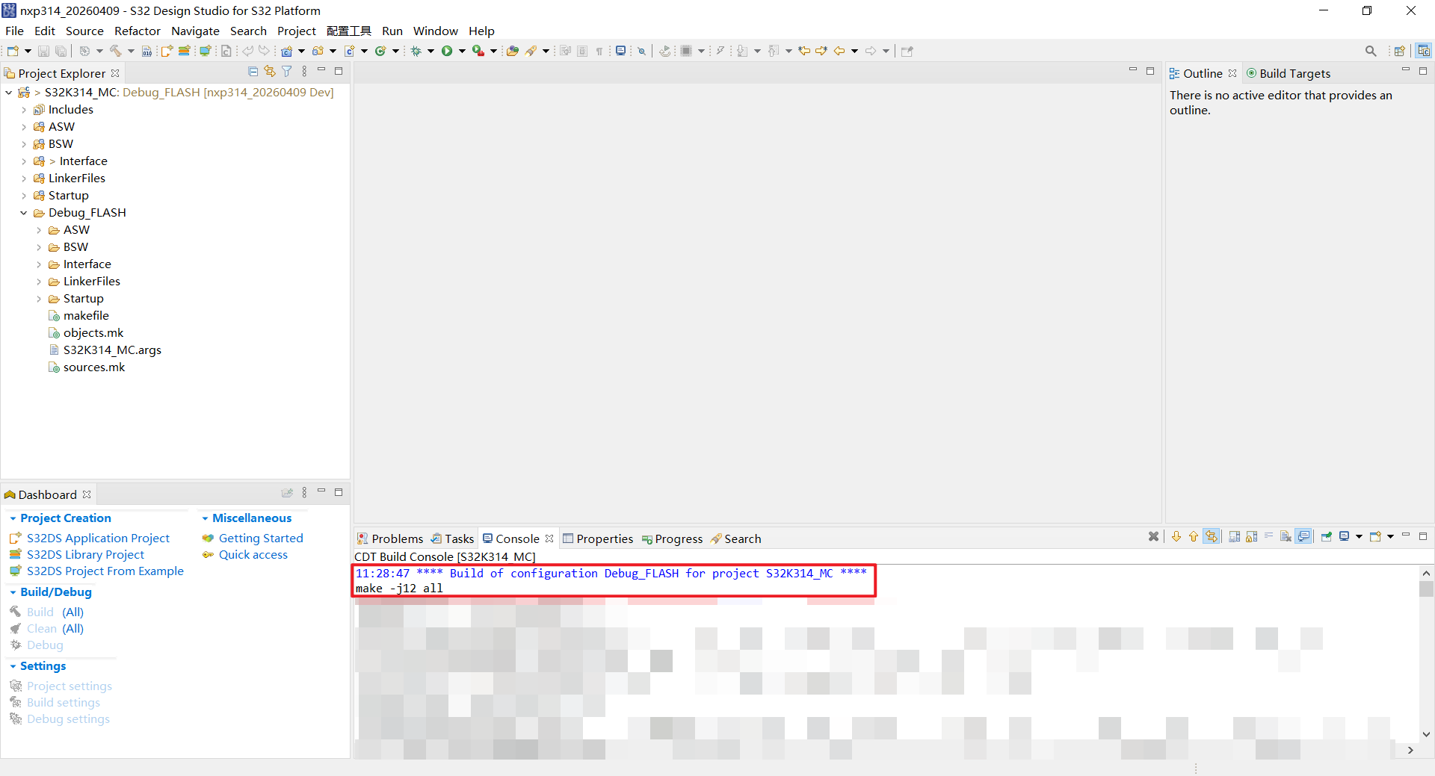This screenshot has width=1435, height=776.
Task: Click the toolbar Search magnifier icon
Action: click(1371, 51)
